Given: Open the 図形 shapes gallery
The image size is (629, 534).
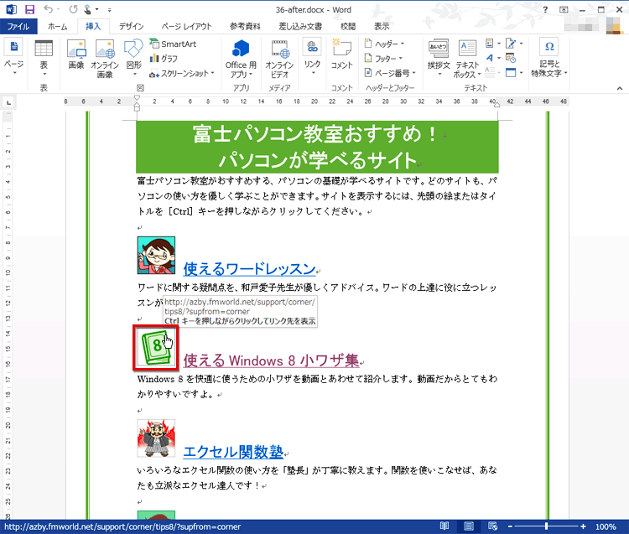Looking at the screenshot, I should click(134, 58).
